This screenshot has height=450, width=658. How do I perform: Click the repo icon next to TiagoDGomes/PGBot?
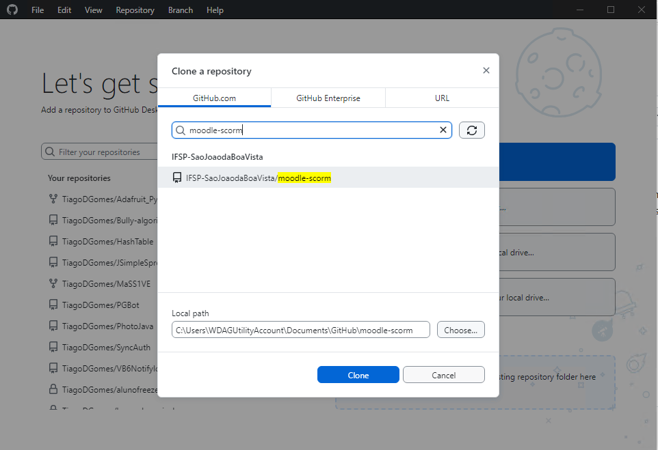[53, 305]
